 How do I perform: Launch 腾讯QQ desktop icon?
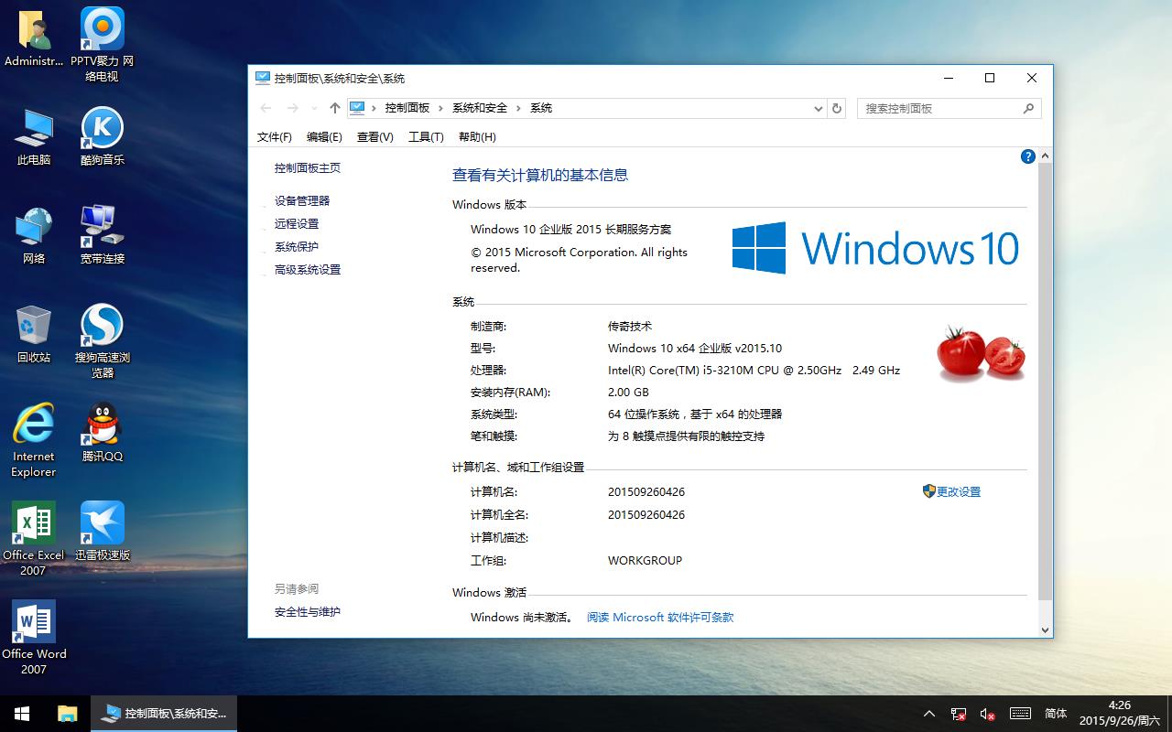103,433
